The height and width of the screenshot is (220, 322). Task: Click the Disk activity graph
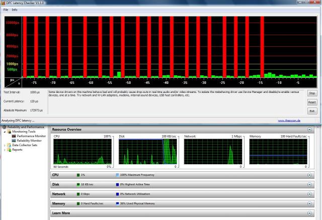(x=148, y=152)
